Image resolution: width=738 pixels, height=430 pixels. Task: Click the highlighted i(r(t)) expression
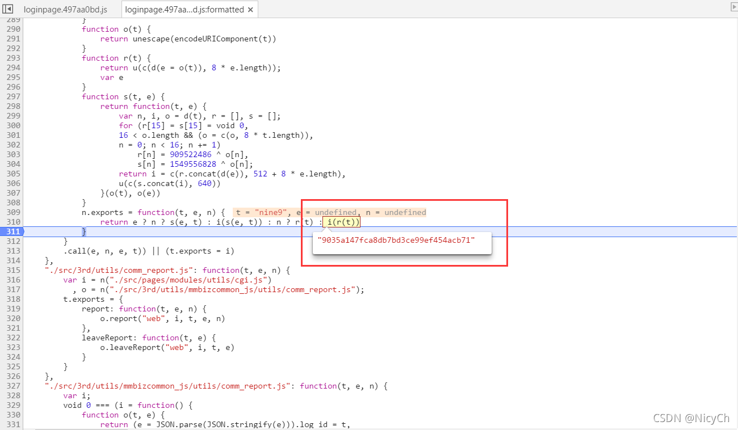[343, 222]
